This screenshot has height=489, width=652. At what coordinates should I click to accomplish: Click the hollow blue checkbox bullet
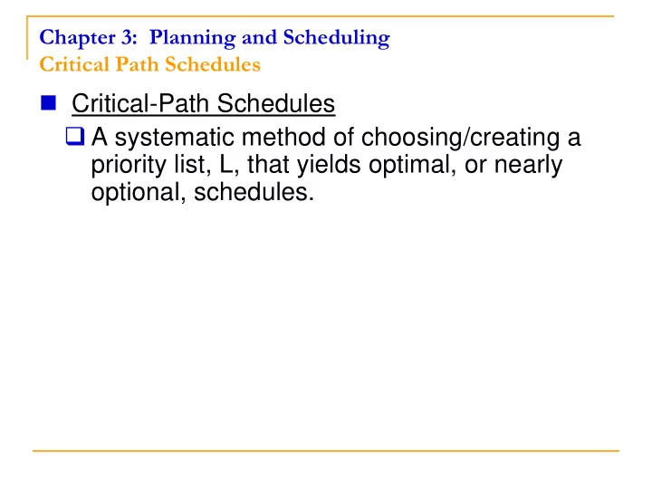[75, 136]
